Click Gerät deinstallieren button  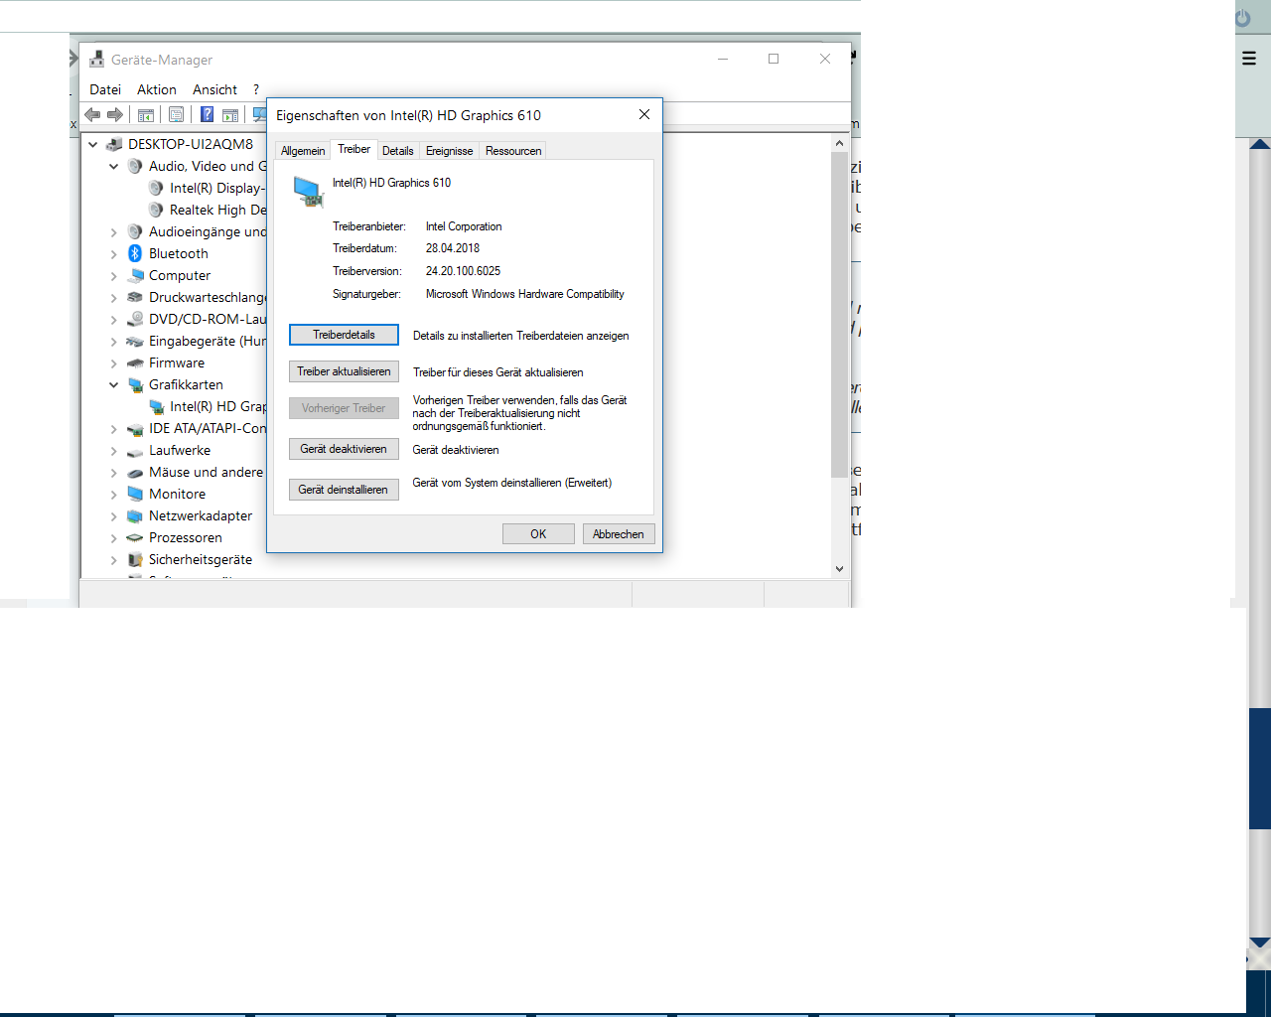pos(344,490)
